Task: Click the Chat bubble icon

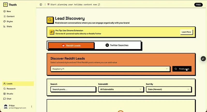Action: (x=4, y=99)
